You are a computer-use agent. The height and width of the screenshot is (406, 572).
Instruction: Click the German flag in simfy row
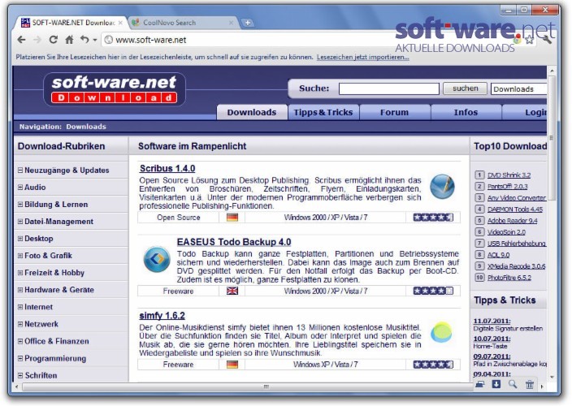tap(232, 365)
